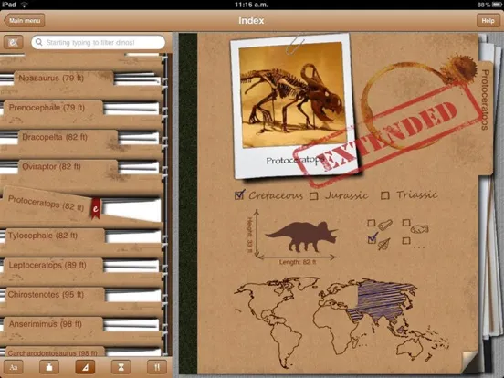Viewport: 504px width, 378px height.
Task: Tap the 11:16 a.m. clock
Action: point(251,5)
